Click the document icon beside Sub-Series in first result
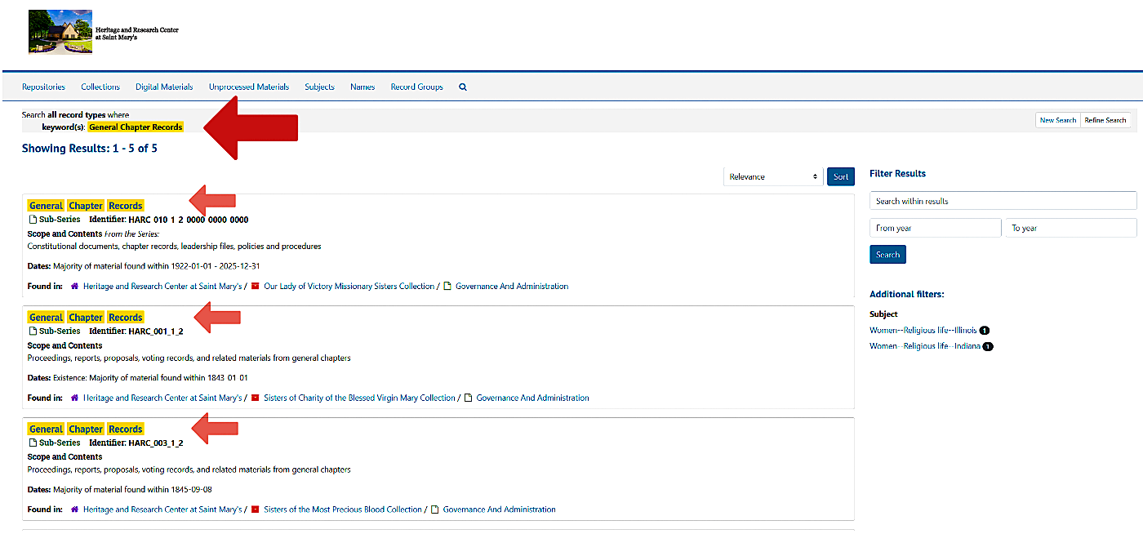1143x534 pixels. point(31,219)
